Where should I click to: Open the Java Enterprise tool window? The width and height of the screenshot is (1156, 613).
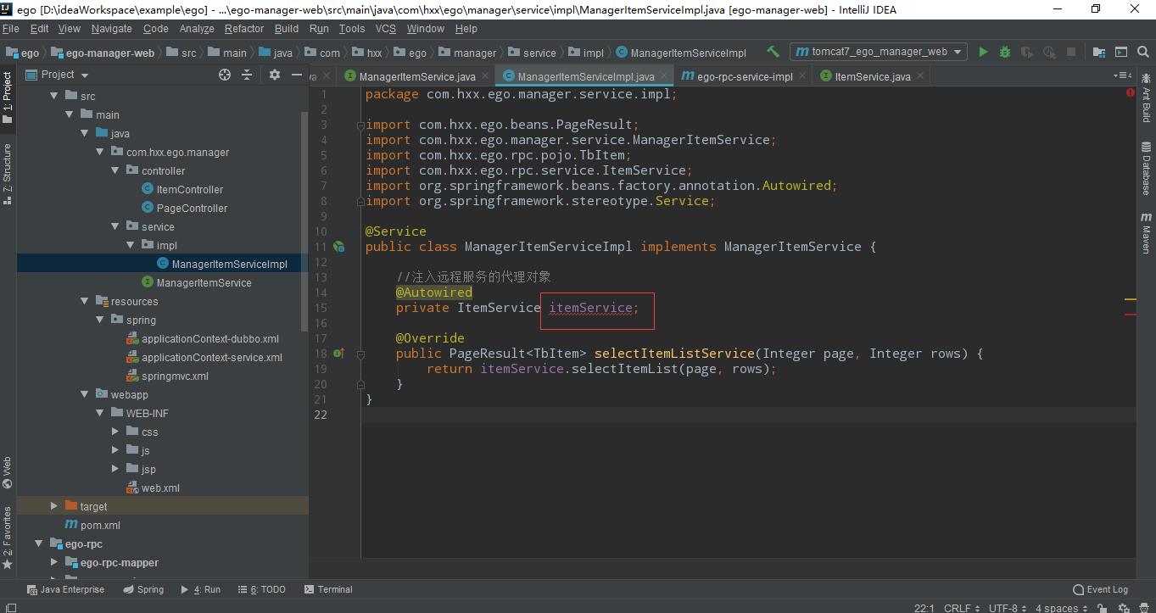click(65, 589)
